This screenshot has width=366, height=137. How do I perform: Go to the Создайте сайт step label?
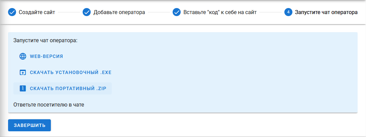[x=37, y=12]
